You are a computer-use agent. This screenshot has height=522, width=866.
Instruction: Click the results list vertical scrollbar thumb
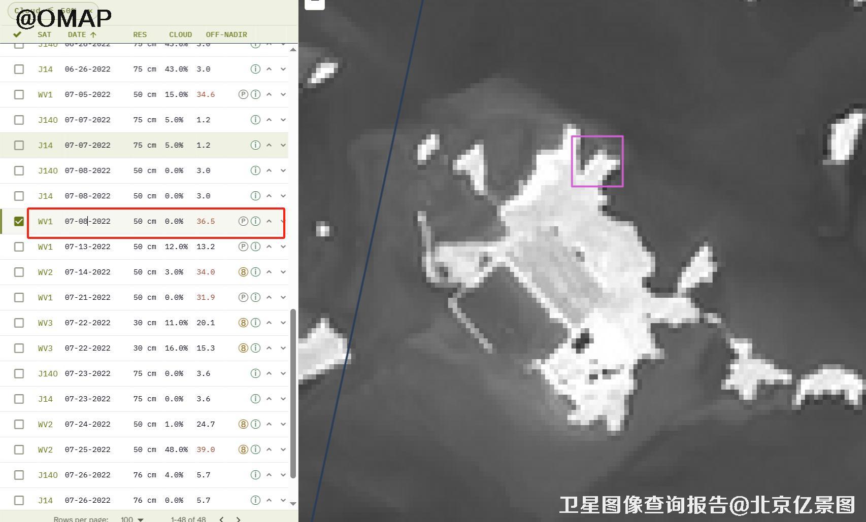click(293, 394)
